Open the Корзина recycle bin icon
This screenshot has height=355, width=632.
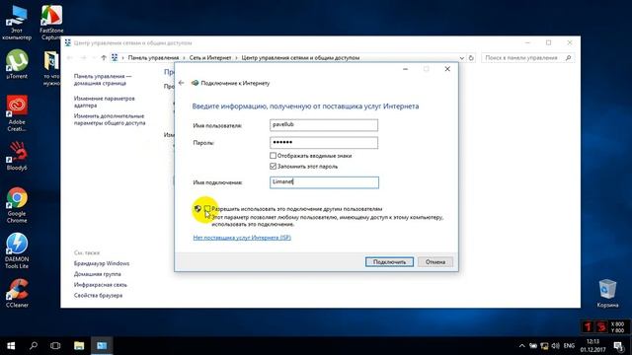pyautogui.click(x=607, y=293)
